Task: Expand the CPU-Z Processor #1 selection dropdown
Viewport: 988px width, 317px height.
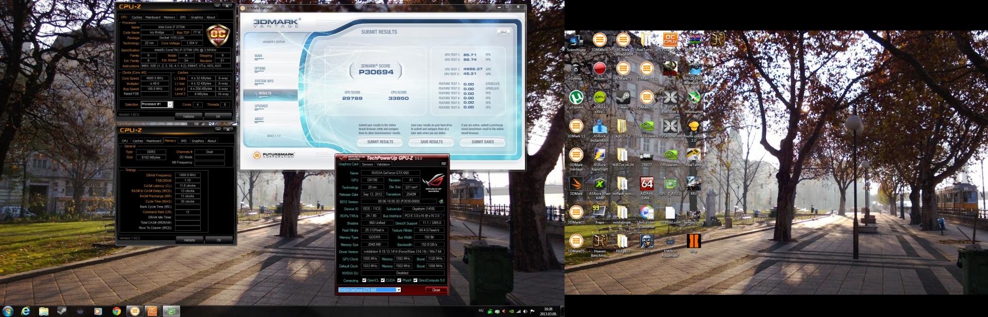Action: point(170,104)
